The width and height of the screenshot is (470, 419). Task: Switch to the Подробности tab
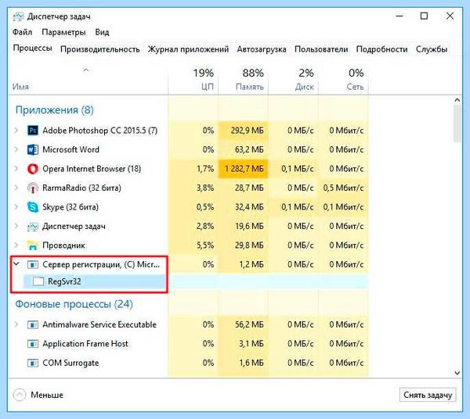[381, 49]
